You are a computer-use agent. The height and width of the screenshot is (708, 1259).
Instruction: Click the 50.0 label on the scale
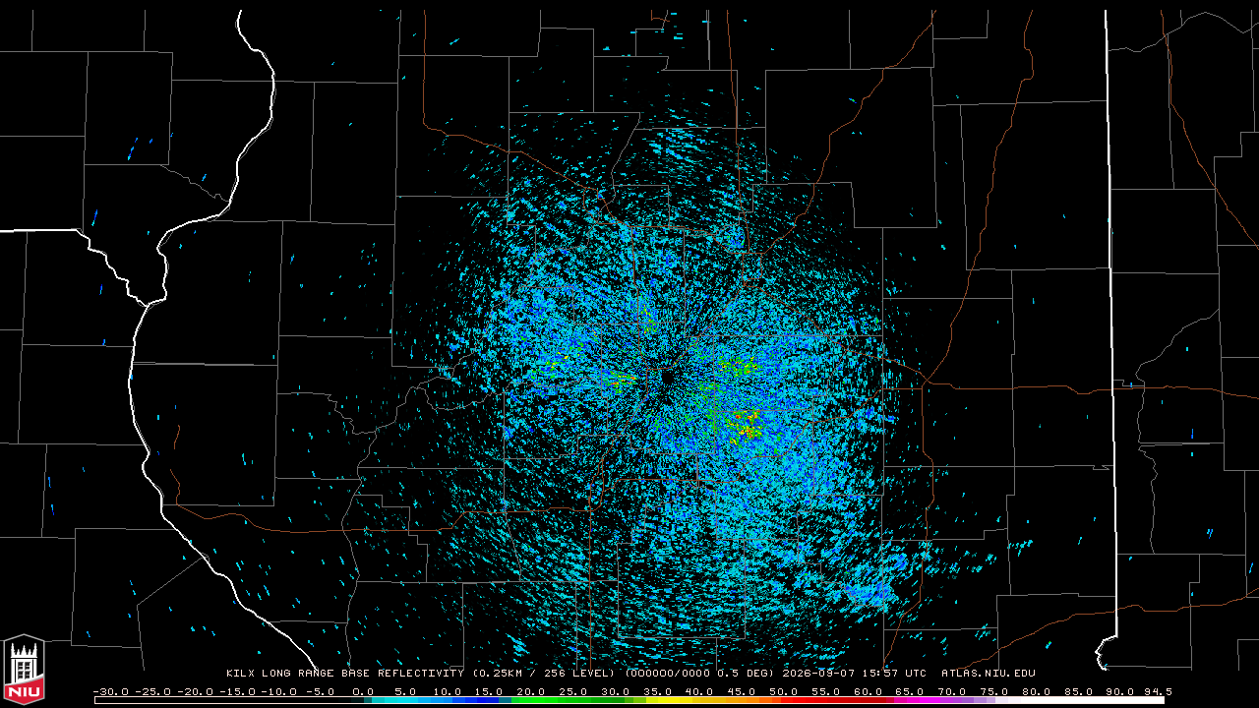coord(784,691)
